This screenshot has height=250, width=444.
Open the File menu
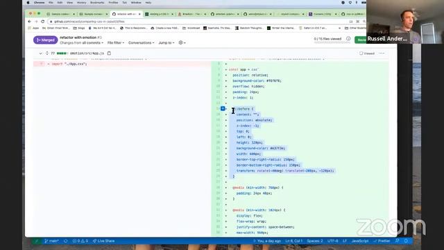coord(51,3)
